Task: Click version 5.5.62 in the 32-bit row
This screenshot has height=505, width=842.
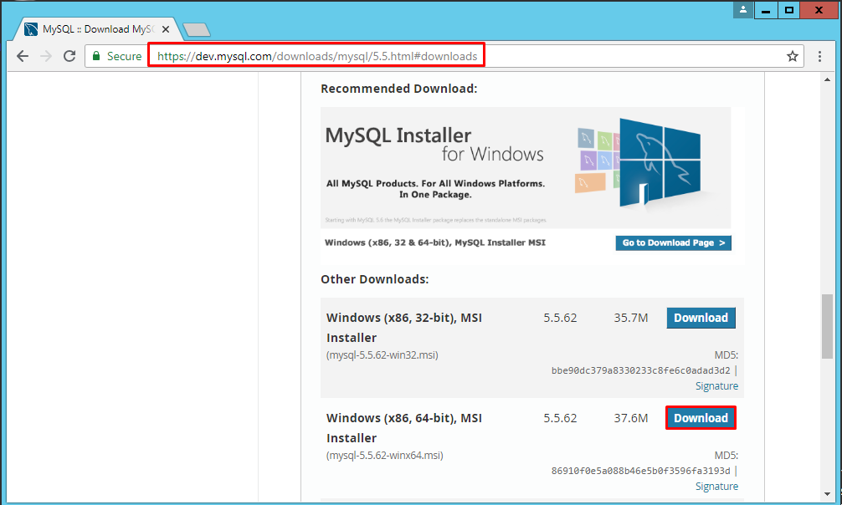Action: pyautogui.click(x=560, y=318)
